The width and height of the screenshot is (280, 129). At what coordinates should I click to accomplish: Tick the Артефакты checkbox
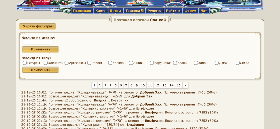pyautogui.click(x=67, y=63)
